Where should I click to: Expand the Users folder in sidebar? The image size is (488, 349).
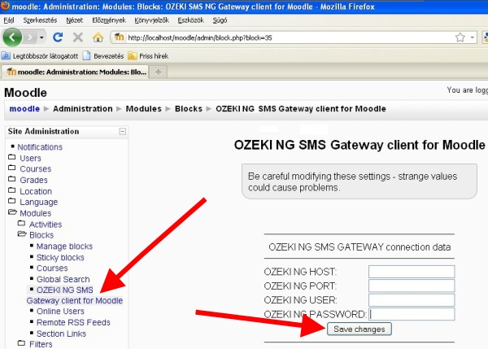tap(30, 158)
